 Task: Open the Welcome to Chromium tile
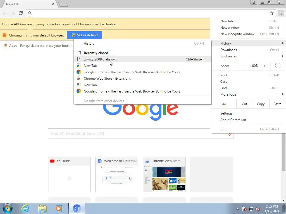point(117,174)
